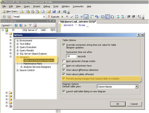Open the Query menu
149x113 pixels.
coord(27,7)
